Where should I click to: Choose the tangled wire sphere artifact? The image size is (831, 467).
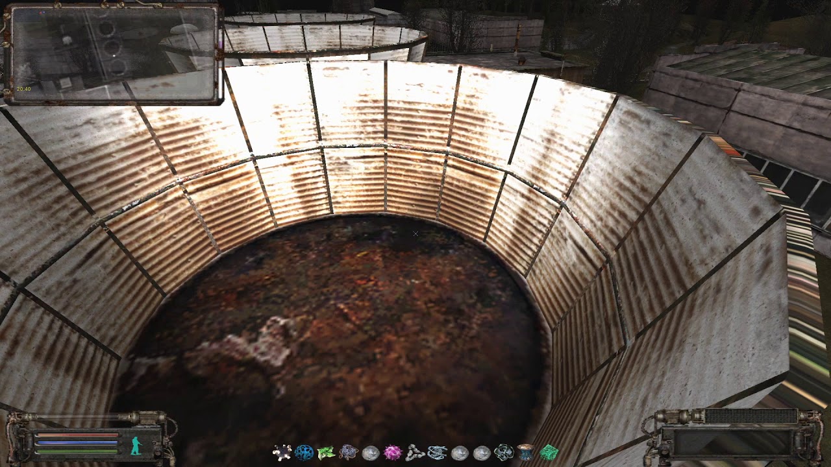(504, 452)
